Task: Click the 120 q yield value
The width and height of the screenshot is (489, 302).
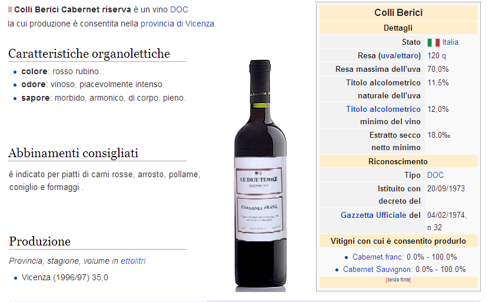Action: click(x=437, y=56)
